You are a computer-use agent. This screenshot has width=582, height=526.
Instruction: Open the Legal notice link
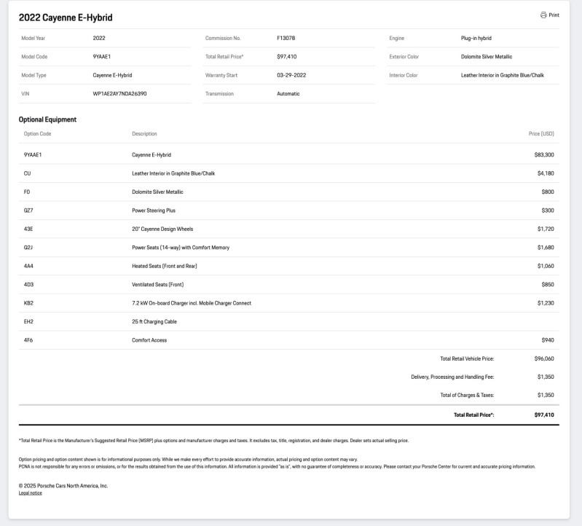(31, 493)
